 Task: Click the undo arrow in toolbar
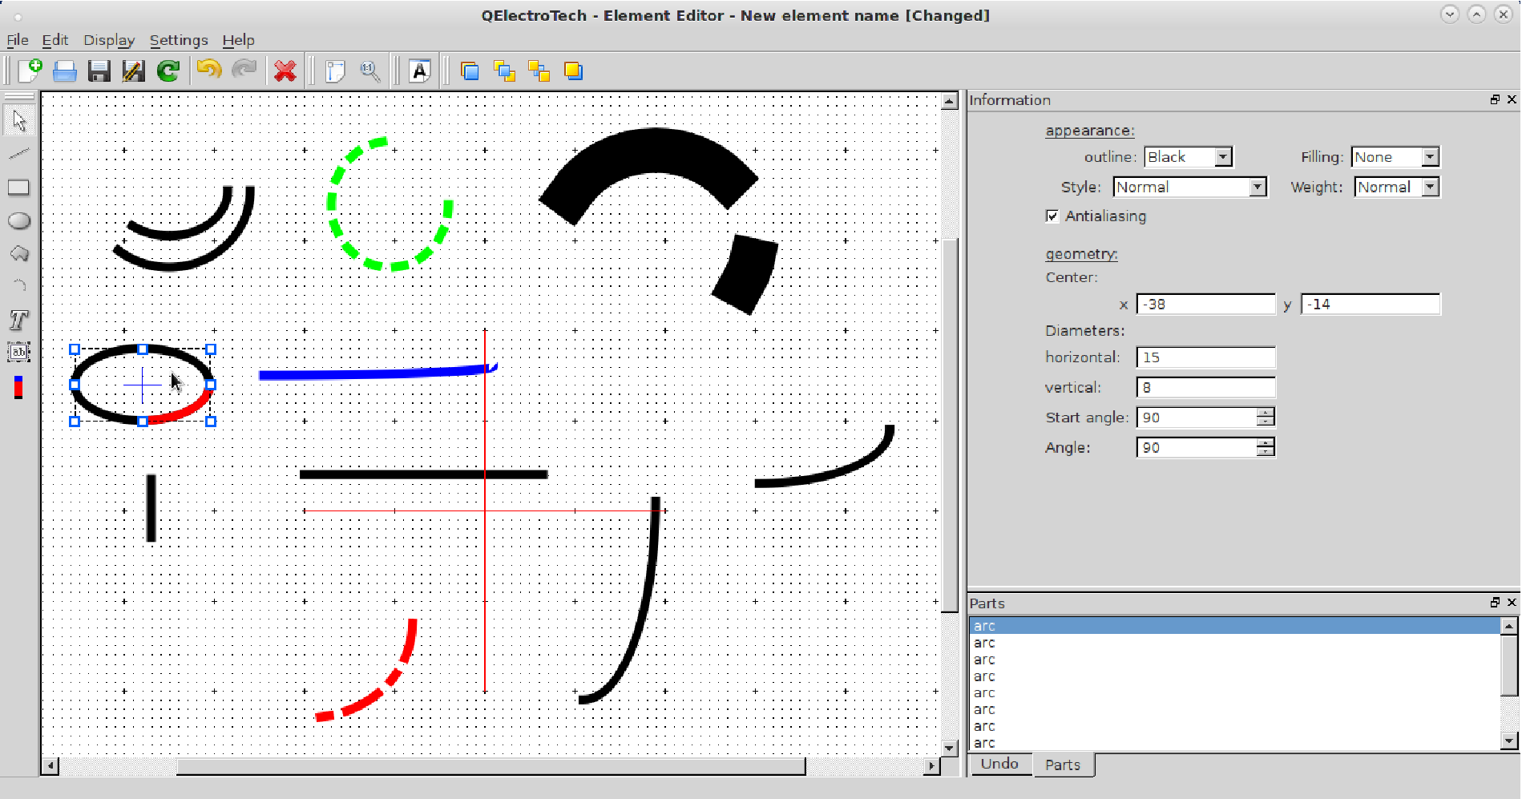(x=209, y=71)
